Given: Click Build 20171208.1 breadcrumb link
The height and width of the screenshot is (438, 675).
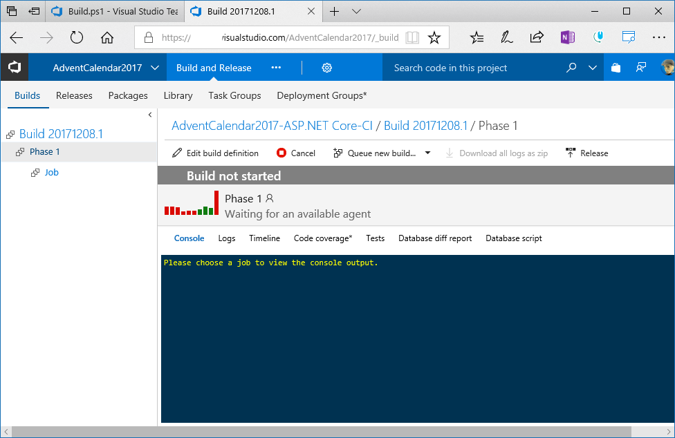Looking at the screenshot, I should pos(425,126).
